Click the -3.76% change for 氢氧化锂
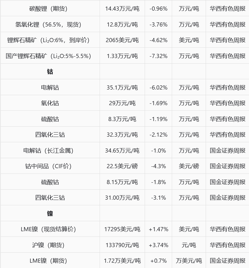This screenshot has width=249, height=268. [x=158, y=24]
